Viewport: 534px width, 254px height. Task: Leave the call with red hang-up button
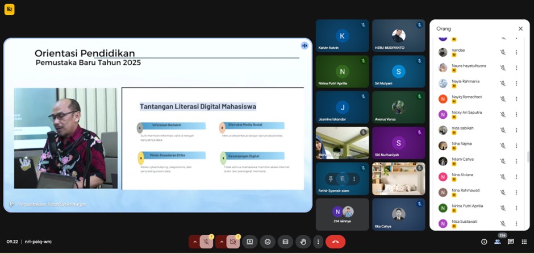335,241
